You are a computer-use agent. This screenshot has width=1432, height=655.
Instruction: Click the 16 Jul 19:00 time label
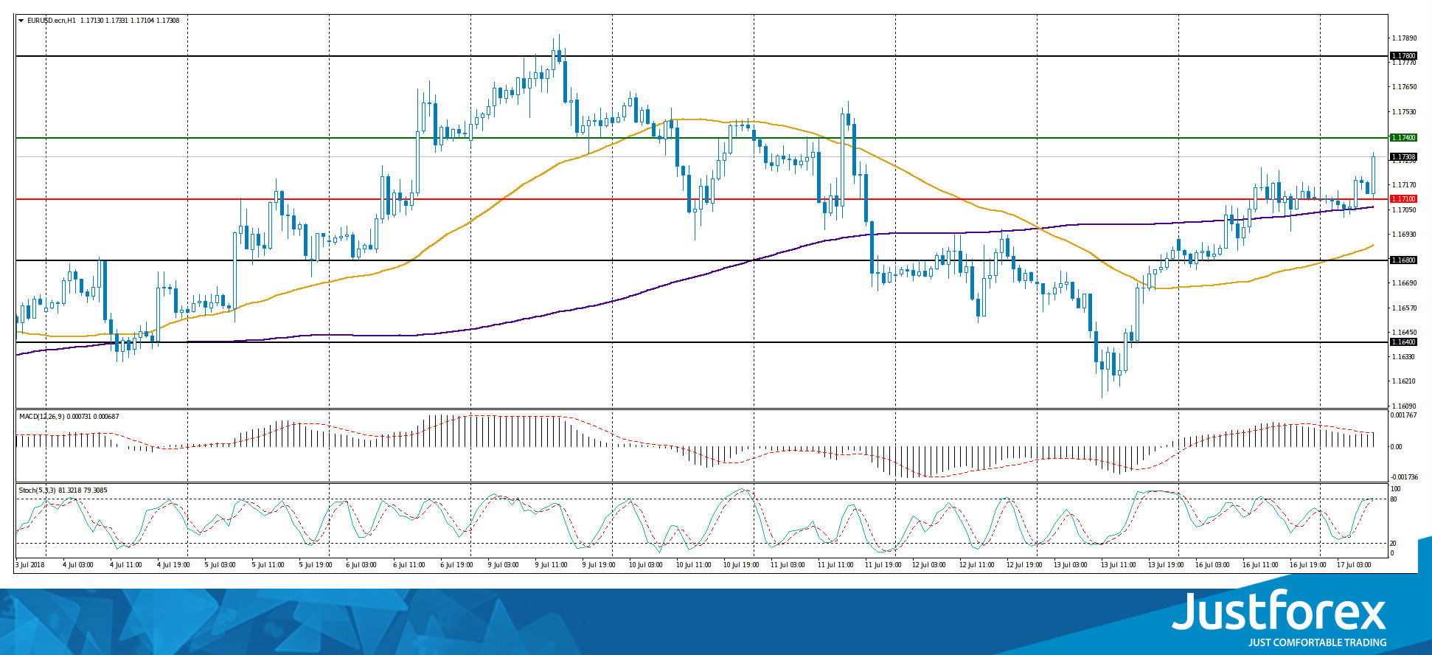pyautogui.click(x=1307, y=565)
